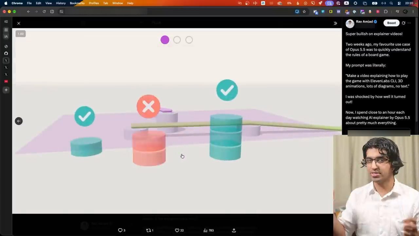Select the second empty step indicator dot
This screenshot has height=236, width=419.
coord(177,40)
